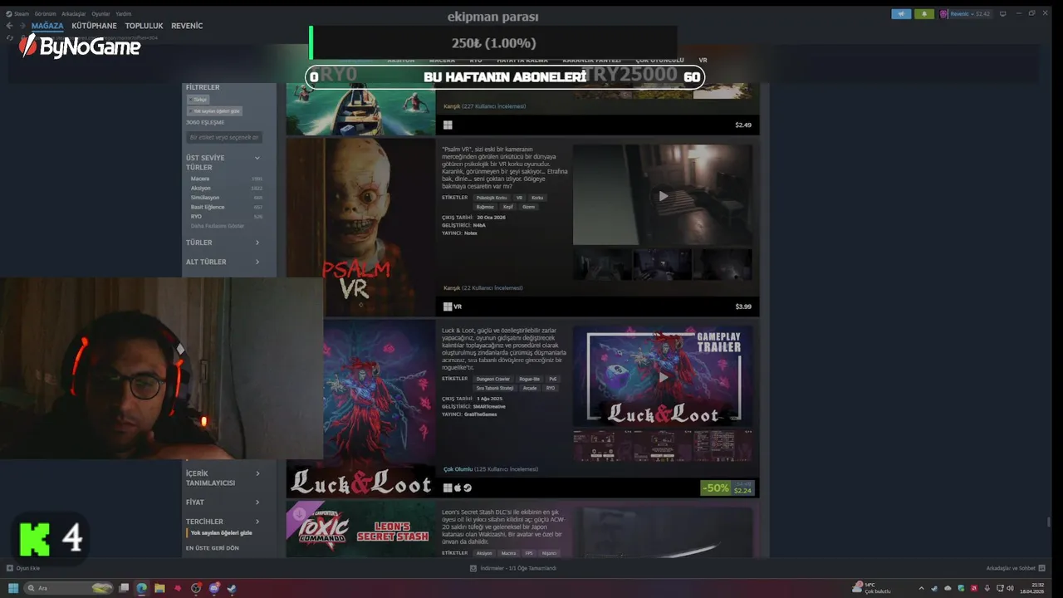Switch to the MAĞAZA tab
Screen dimensions: 1063x598
47,26
